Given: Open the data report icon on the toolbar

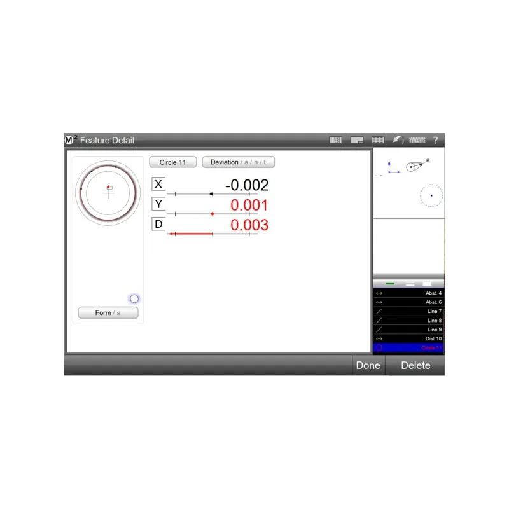Looking at the screenshot, I should coord(335,140).
